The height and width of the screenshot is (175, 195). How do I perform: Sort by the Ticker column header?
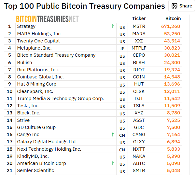click(x=139, y=18)
